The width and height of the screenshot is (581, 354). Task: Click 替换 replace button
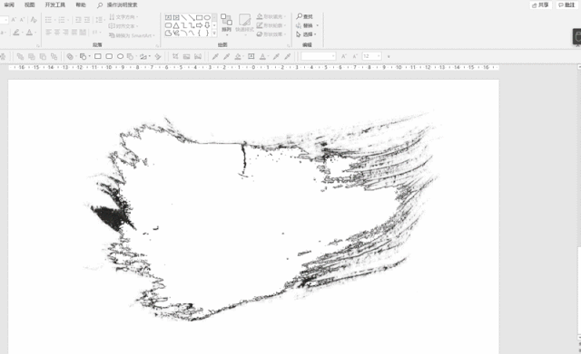[x=307, y=25]
